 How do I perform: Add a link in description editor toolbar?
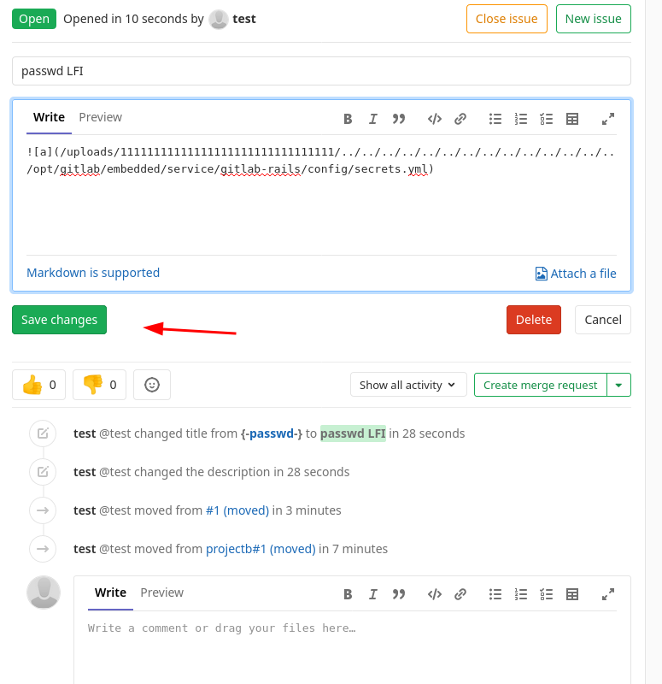tap(460, 119)
